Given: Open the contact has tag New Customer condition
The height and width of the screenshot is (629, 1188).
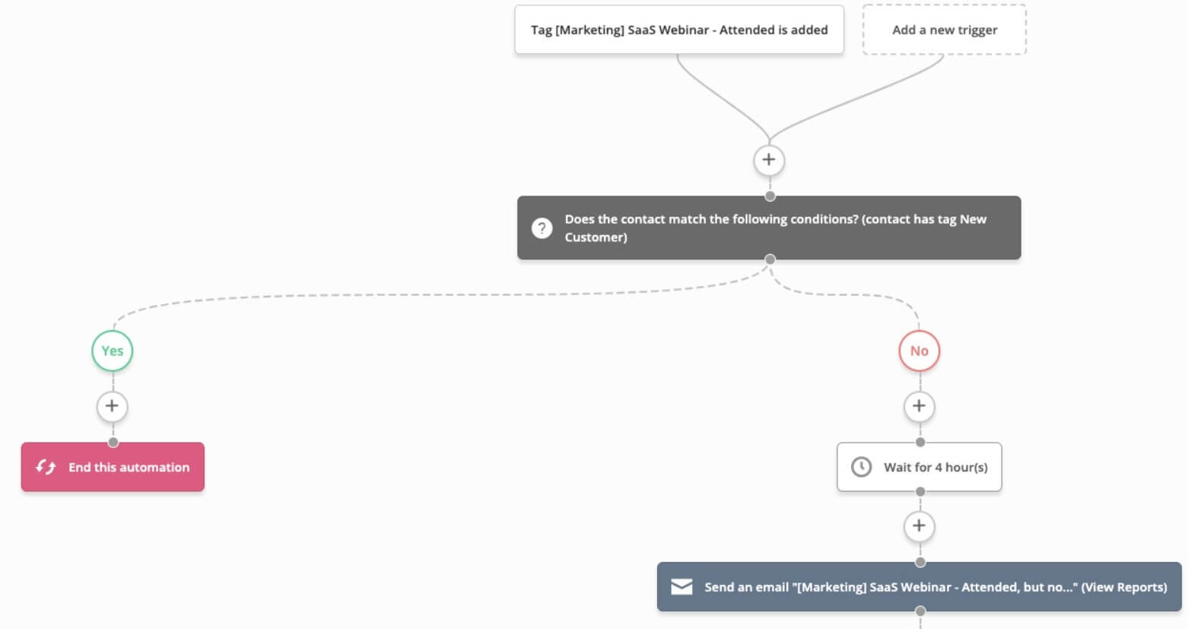Looking at the screenshot, I should 775,228.
